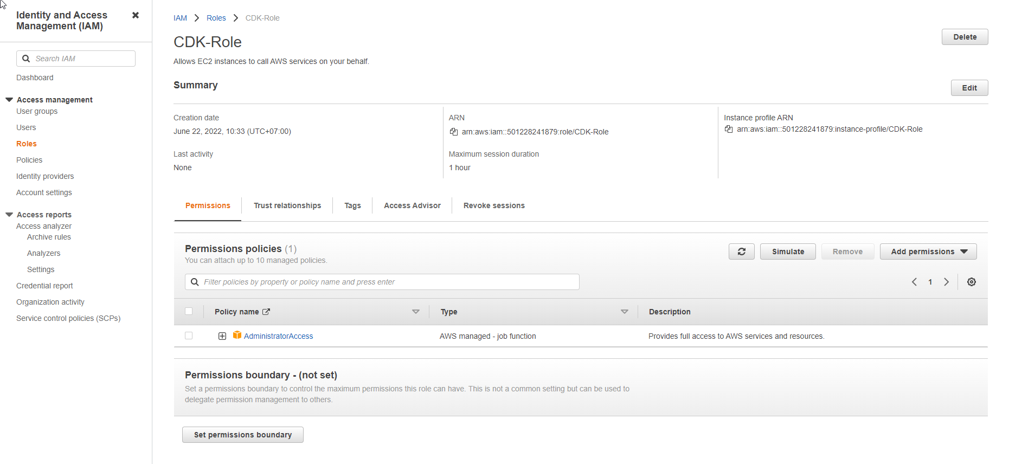Open Access analyzer in sidebar

[44, 226]
